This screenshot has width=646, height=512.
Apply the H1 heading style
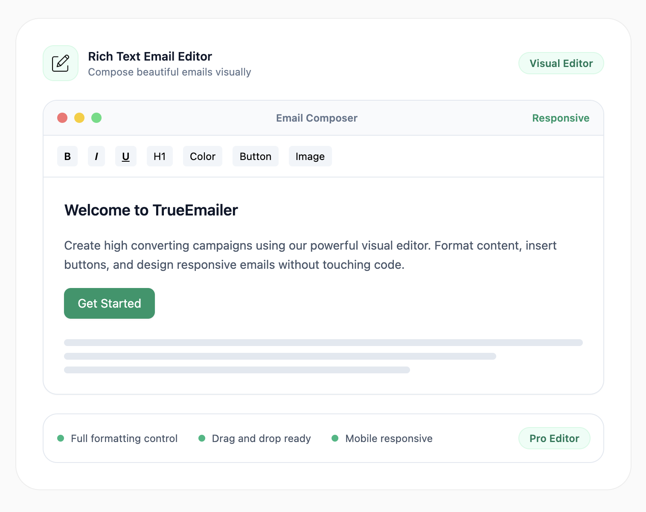[x=159, y=156]
